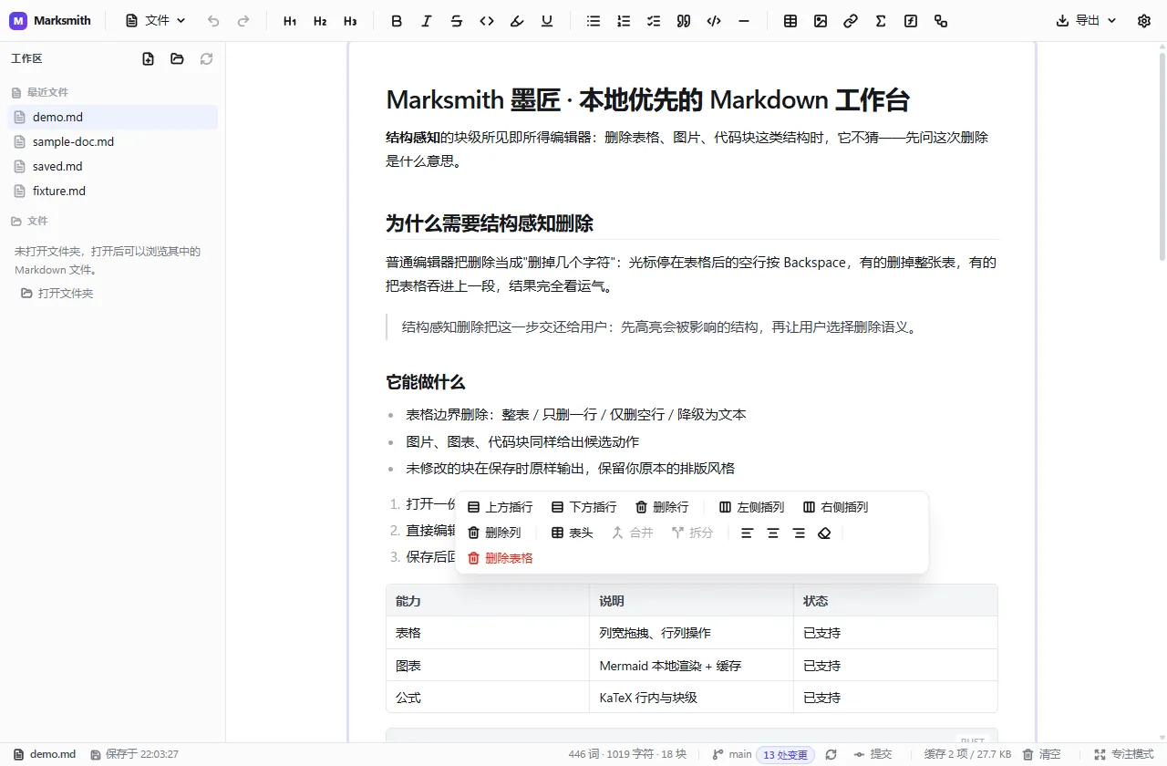Click the open folder icon in workspace header
Viewport: 1167px width, 766px height.
(177, 58)
